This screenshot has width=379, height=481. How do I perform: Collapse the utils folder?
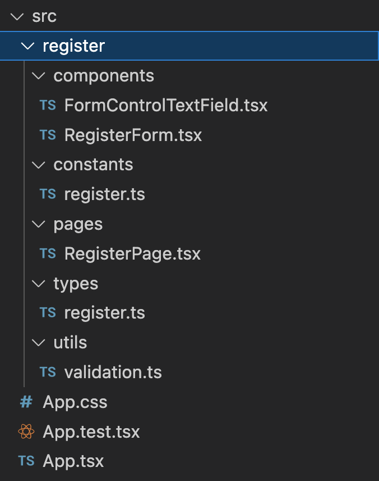coord(38,342)
